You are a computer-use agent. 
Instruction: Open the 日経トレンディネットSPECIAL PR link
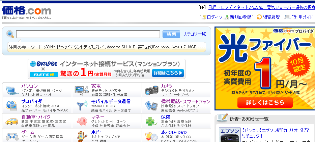(262, 7)
